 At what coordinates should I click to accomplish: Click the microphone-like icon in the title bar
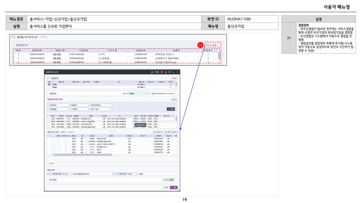pyautogui.click(x=152, y=72)
